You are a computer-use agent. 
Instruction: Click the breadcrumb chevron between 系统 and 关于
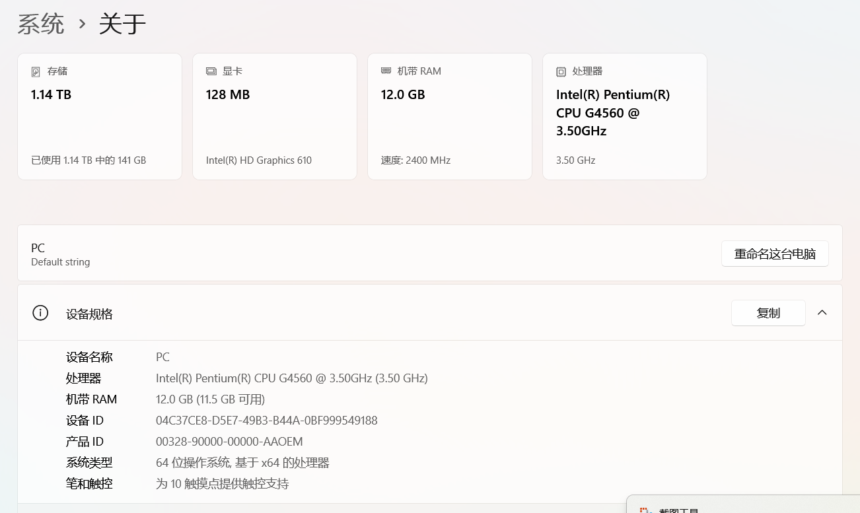(x=82, y=24)
